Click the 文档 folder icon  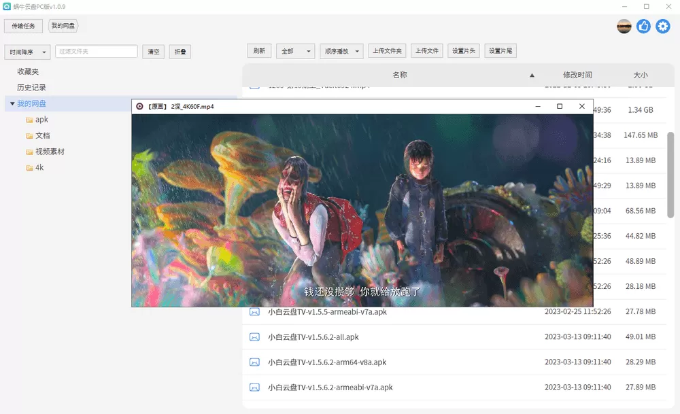coord(29,135)
